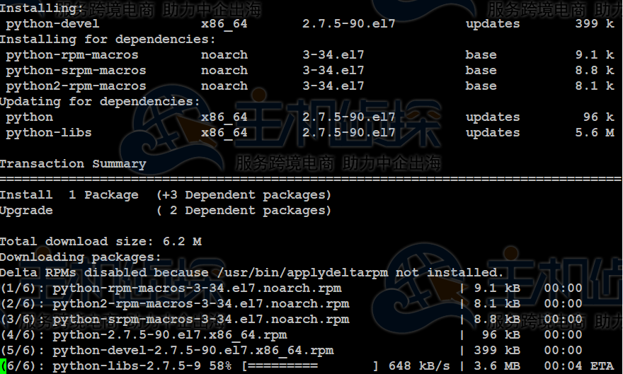This screenshot has width=623, height=374.
Task: Click the (2/6) python2-rpm-macros rpm download line
Action: (x=174, y=304)
